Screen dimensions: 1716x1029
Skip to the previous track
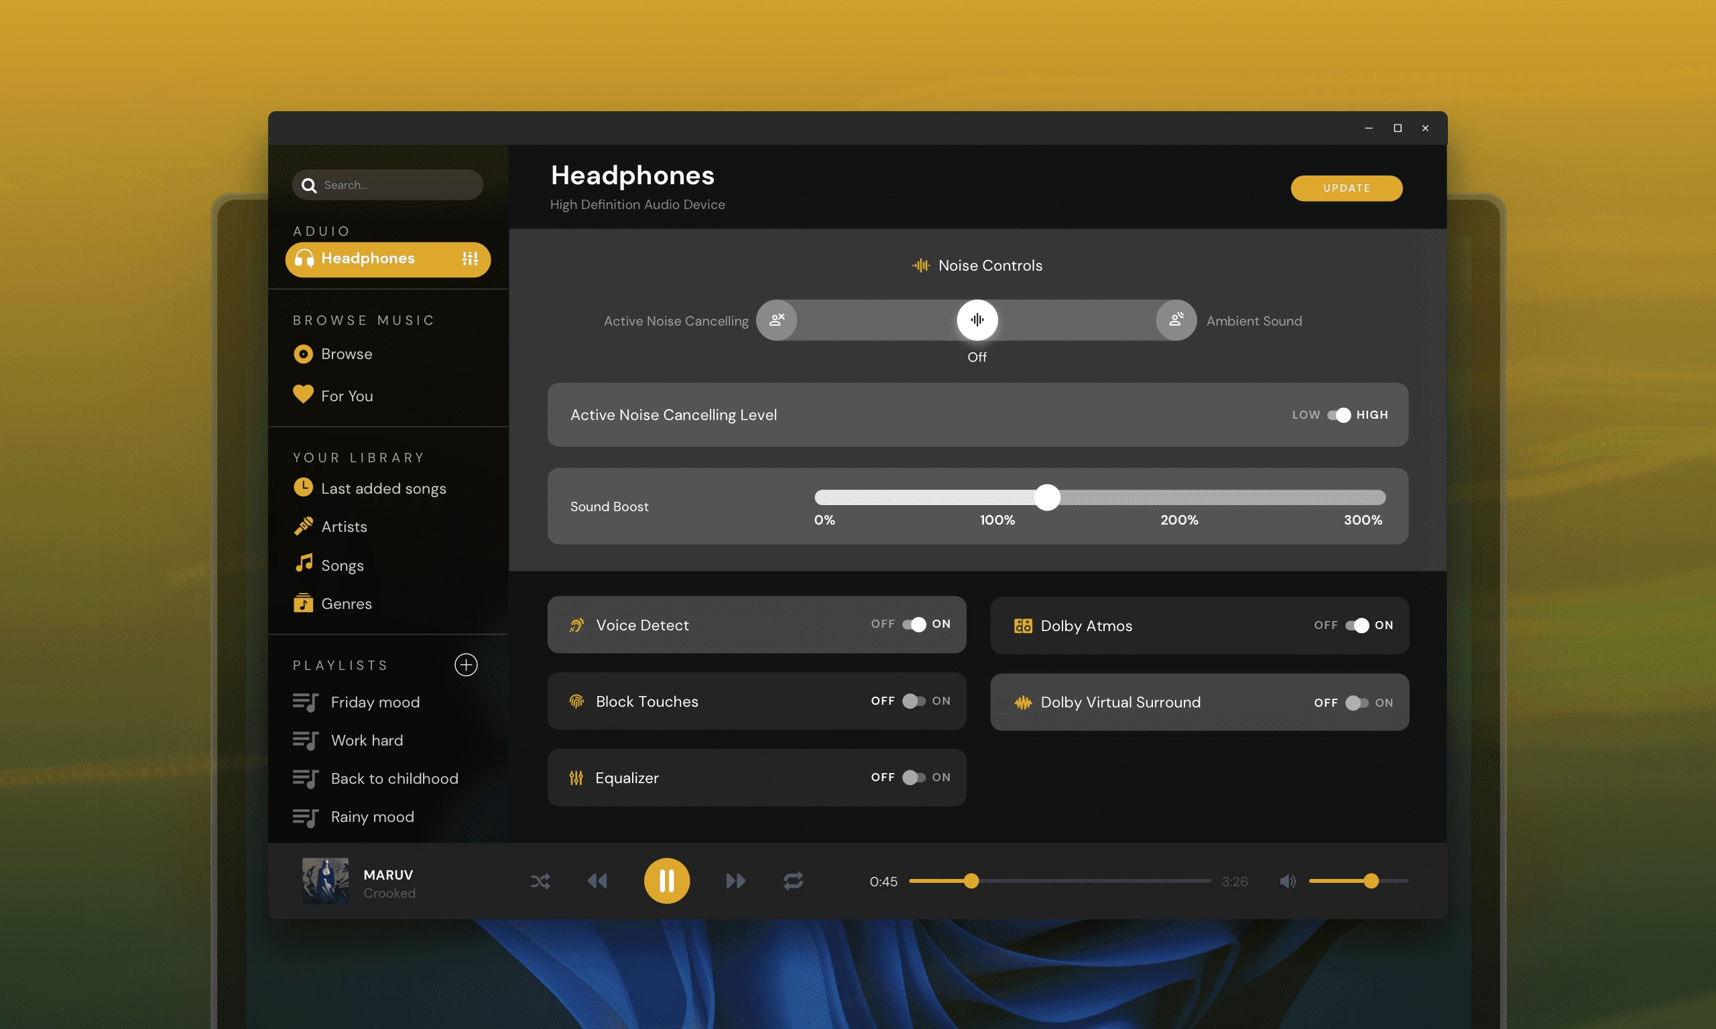(597, 882)
